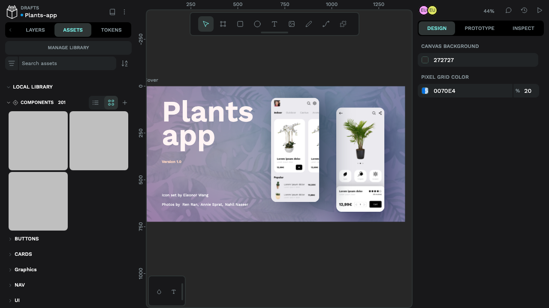Click the orchid plant list phone mockup
This screenshot has height=308, width=549.
[295, 150]
